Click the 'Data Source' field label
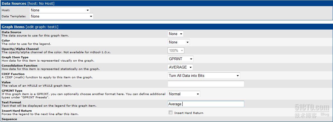The image size is (333, 122). [11, 32]
